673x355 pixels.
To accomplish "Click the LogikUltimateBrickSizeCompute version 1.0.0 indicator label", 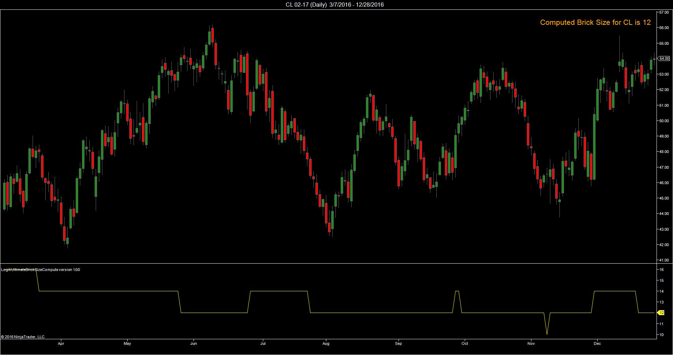I will coord(40,270).
